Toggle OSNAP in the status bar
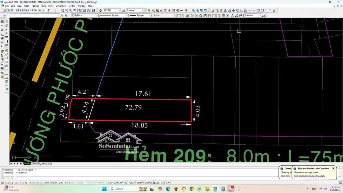Viewport: 343px width, 193px height. 140,183
